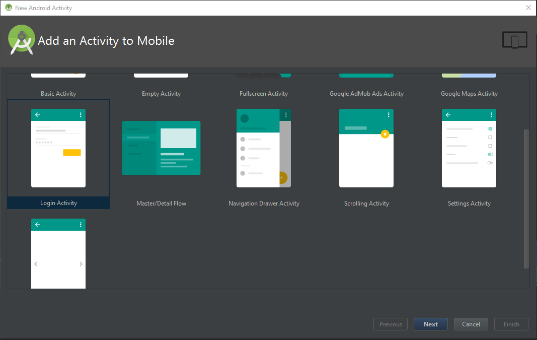Screen dimensions: 537x340
Task: Click the Scrolling Activity caption
Action: pos(366,203)
